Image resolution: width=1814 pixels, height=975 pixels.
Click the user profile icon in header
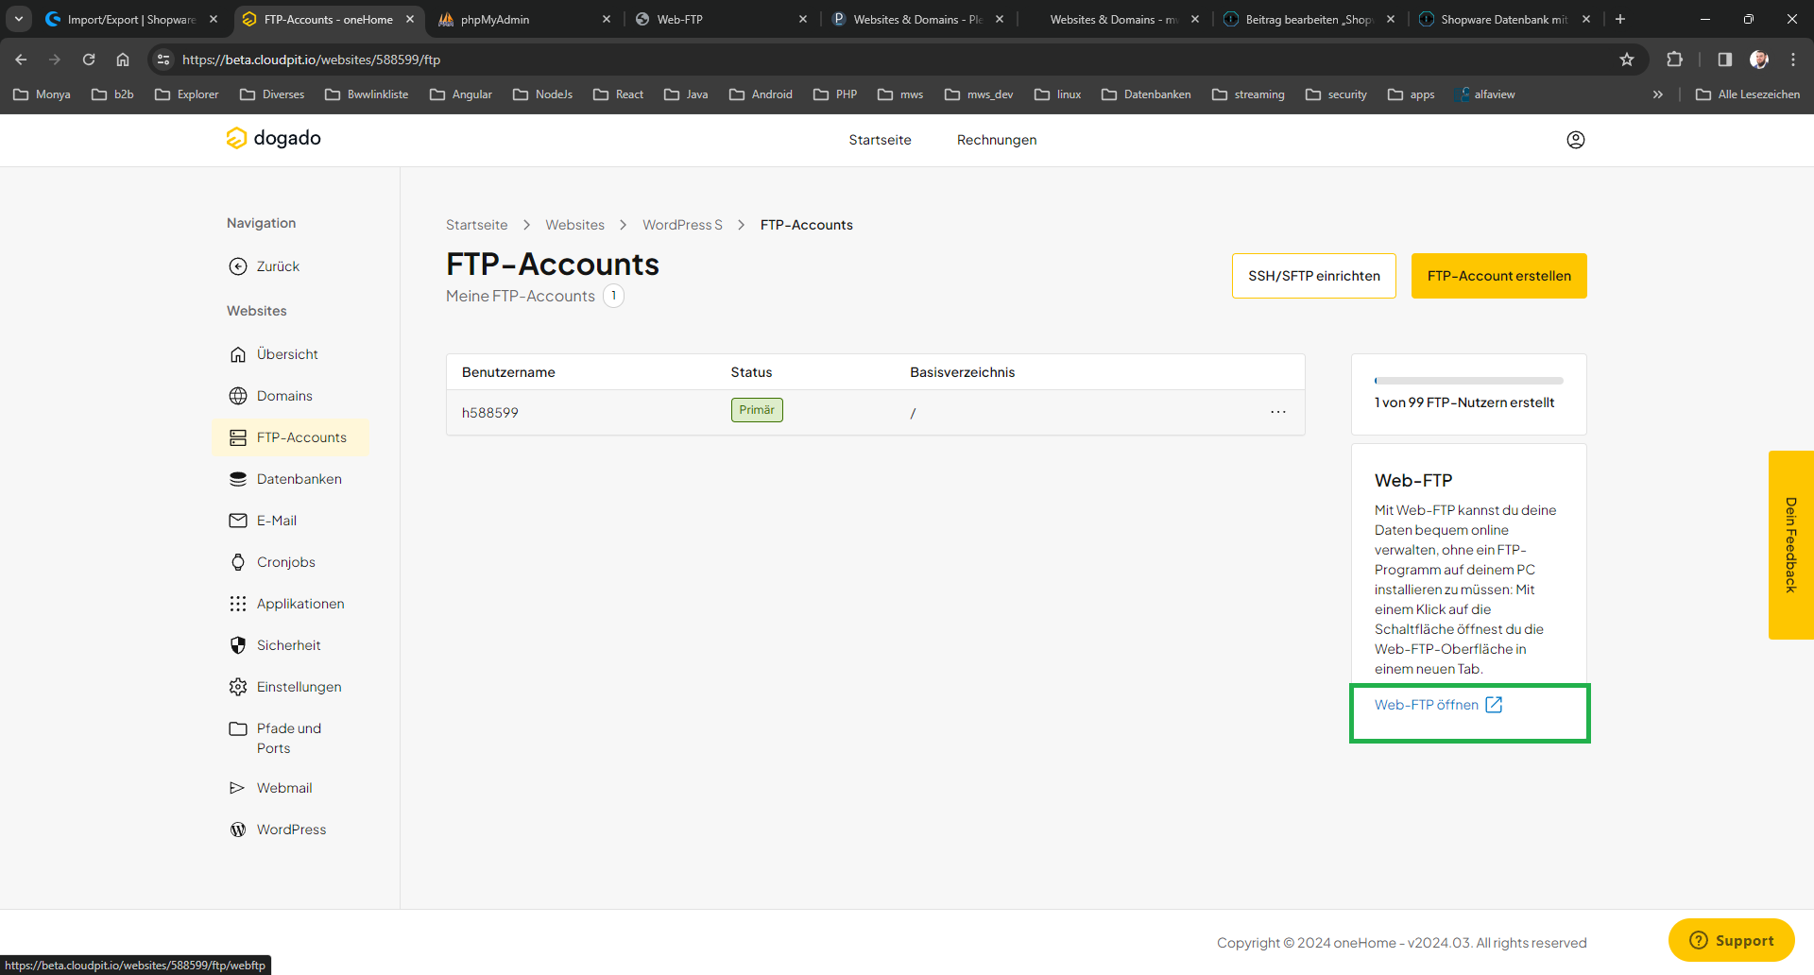(1575, 140)
